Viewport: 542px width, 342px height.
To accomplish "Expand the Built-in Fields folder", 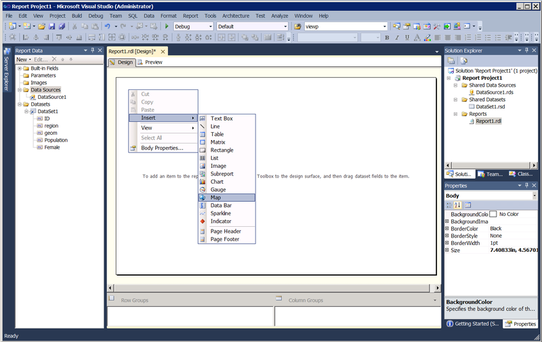I will tap(20, 68).
